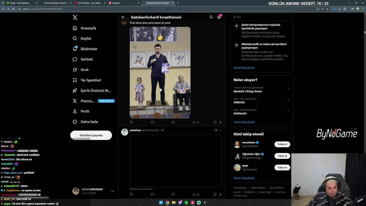Reload the page
This screenshot has width=366, height=206.
(x=13, y=9)
